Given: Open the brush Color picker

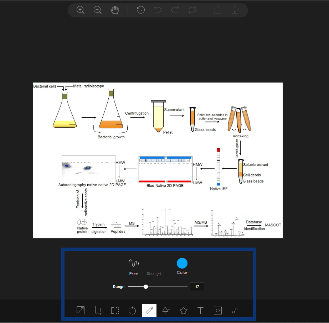Looking at the screenshot, I should (x=182, y=263).
